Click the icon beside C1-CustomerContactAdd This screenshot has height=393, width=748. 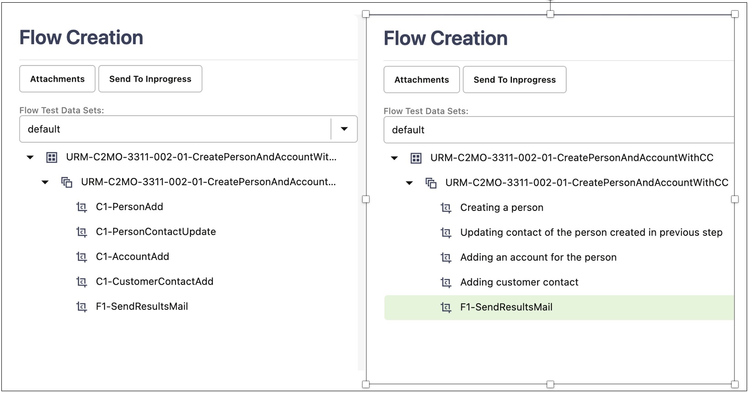81,281
